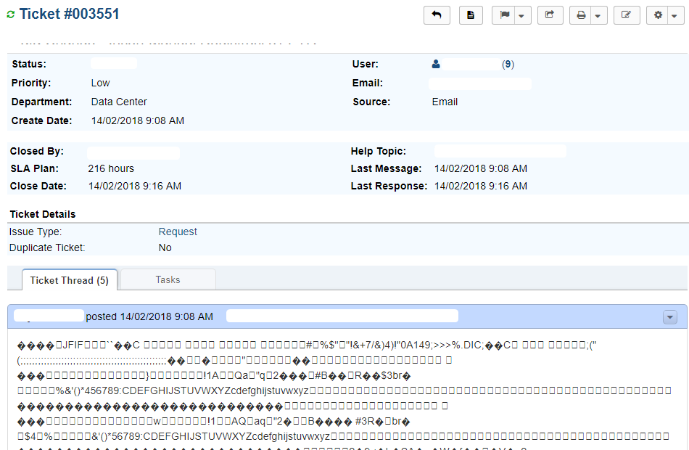This screenshot has width=689, height=450.
Task: Click the refresh icon beside Ticket #003551
Action: coord(11,15)
